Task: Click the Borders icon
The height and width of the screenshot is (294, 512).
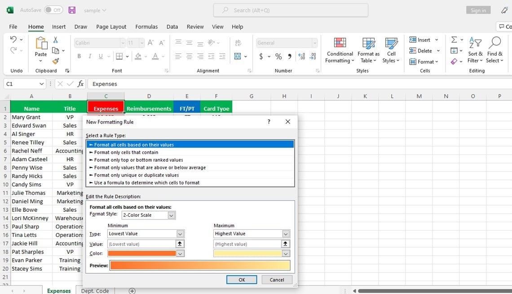Action: (119, 56)
